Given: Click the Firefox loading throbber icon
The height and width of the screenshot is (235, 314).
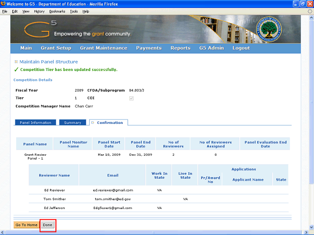Looking at the screenshot, I should point(309,11).
